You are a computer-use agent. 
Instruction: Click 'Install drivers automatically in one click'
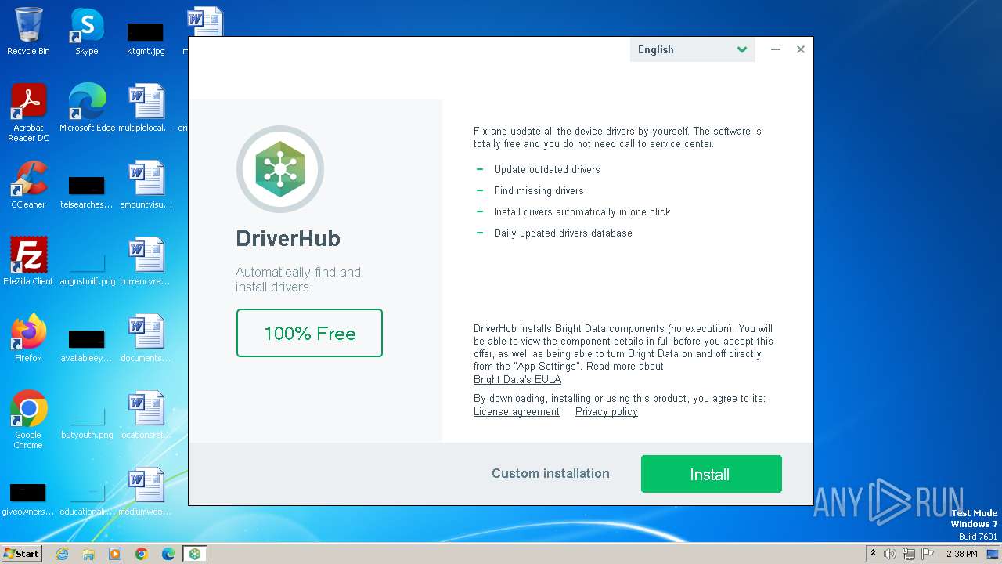point(582,211)
